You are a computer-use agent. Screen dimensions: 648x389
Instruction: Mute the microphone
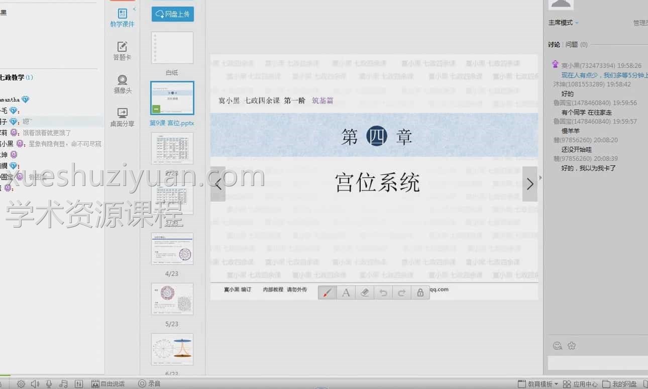pos(48,383)
